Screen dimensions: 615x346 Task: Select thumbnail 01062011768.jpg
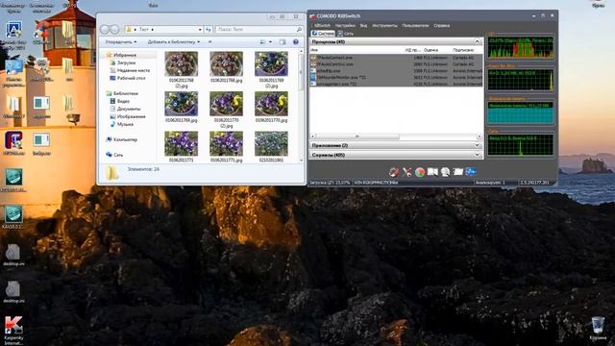pyautogui.click(x=227, y=67)
